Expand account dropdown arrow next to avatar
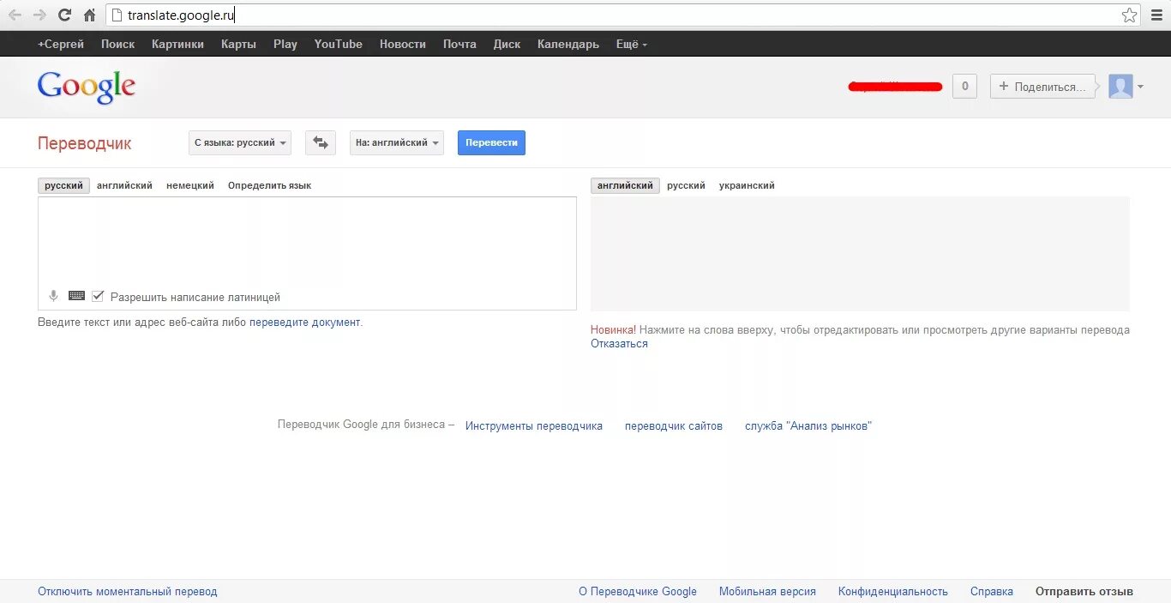Image resolution: width=1171 pixels, height=603 pixels. coord(1140,87)
